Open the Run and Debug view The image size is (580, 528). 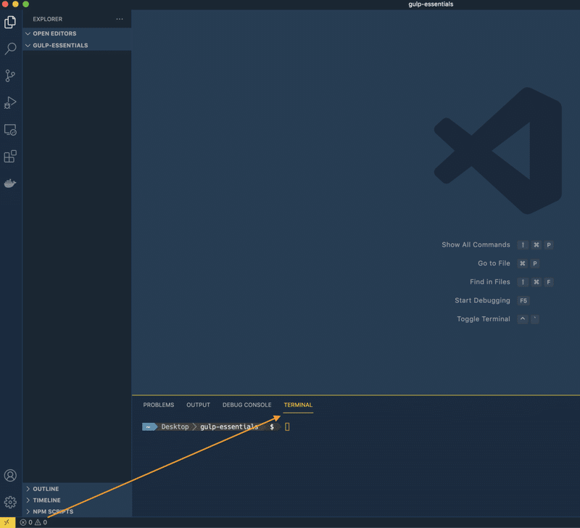[x=10, y=103]
